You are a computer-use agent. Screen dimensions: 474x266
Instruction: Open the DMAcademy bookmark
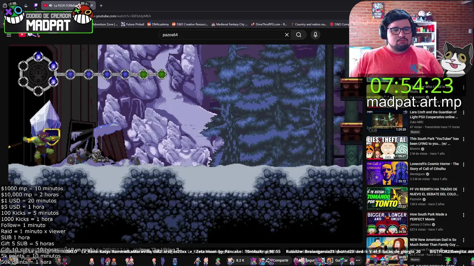[158, 24]
